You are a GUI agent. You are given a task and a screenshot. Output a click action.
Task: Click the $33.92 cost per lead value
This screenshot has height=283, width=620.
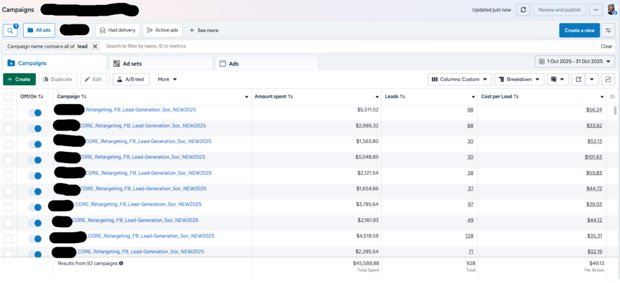point(594,126)
